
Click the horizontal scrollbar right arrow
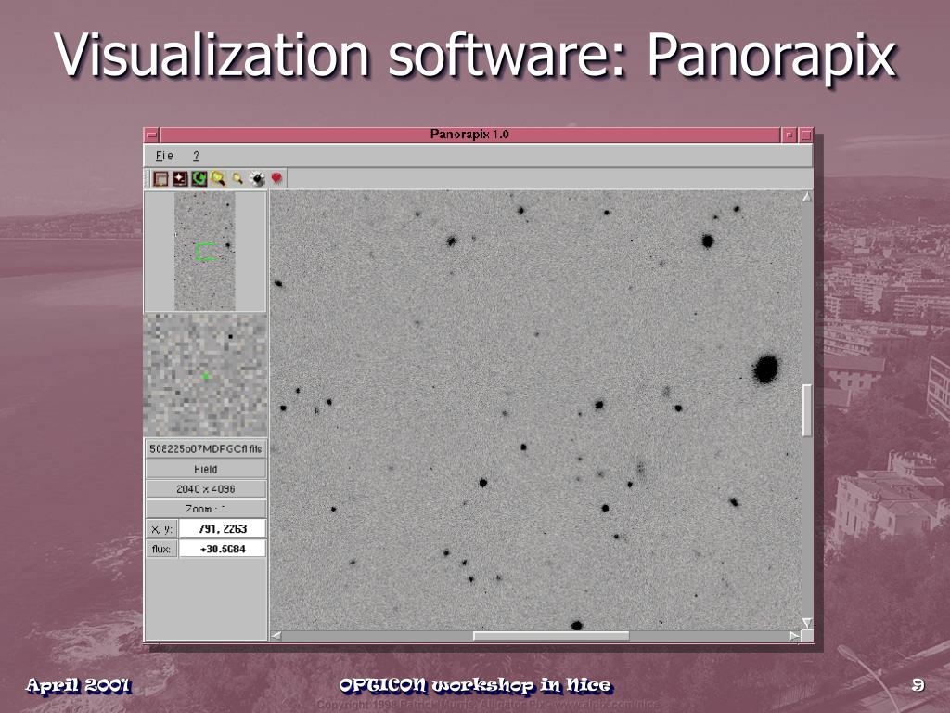(x=794, y=635)
